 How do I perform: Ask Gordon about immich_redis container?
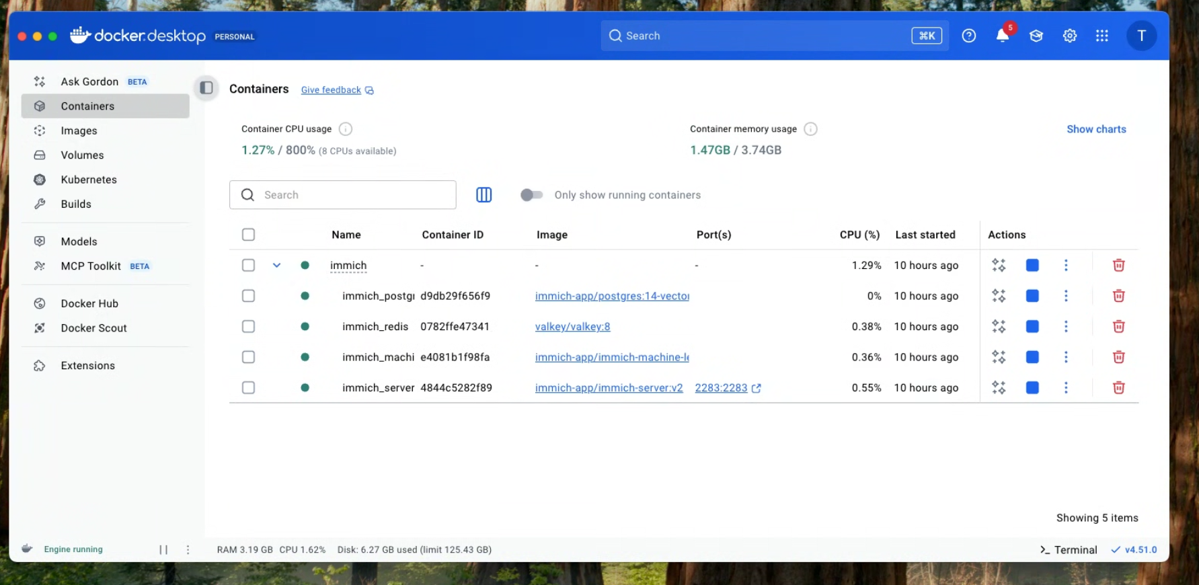point(999,326)
